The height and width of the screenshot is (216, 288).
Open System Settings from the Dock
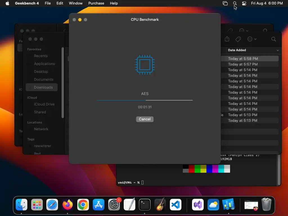click(114, 205)
